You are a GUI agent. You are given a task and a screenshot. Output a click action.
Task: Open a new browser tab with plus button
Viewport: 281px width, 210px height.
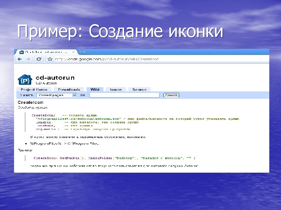tap(82, 52)
